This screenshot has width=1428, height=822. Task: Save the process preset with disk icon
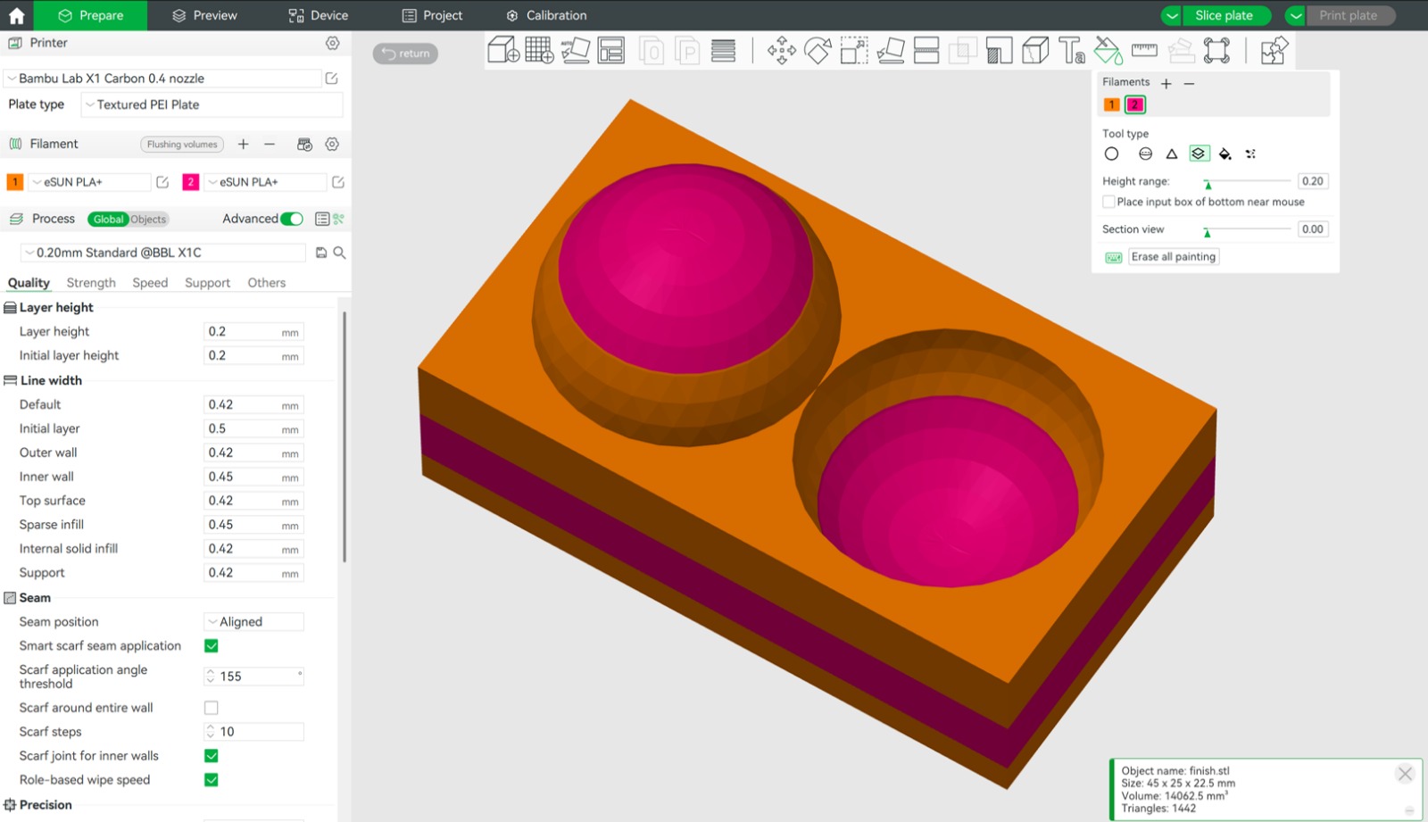coord(321,253)
